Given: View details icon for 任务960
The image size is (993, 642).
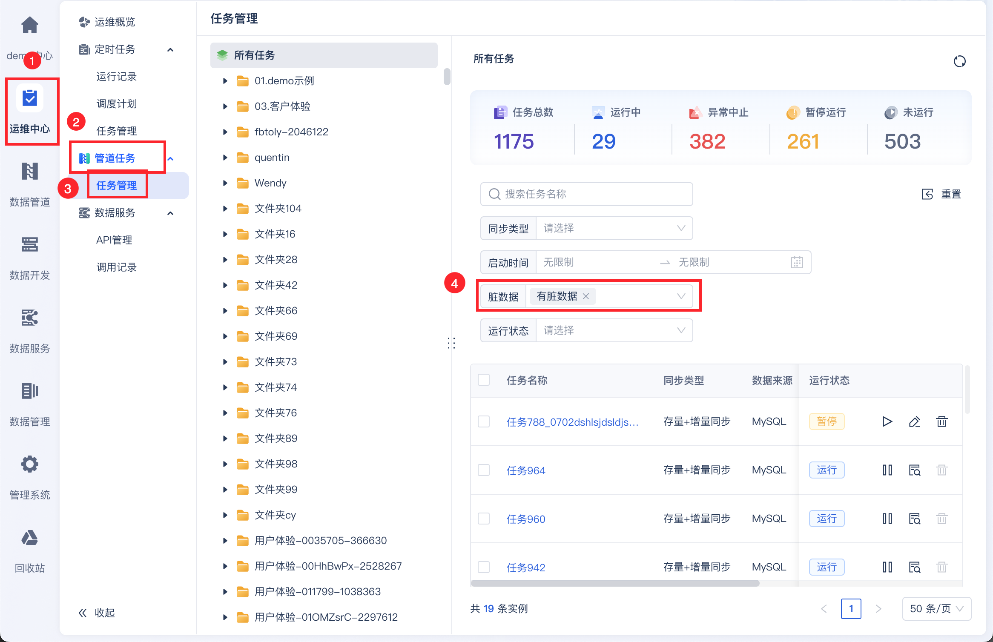Looking at the screenshot, I should (x=914, y=519).
